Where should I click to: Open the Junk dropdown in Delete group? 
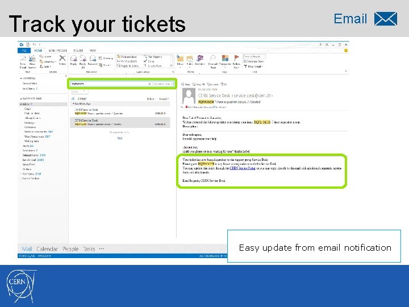pos(45,67)
